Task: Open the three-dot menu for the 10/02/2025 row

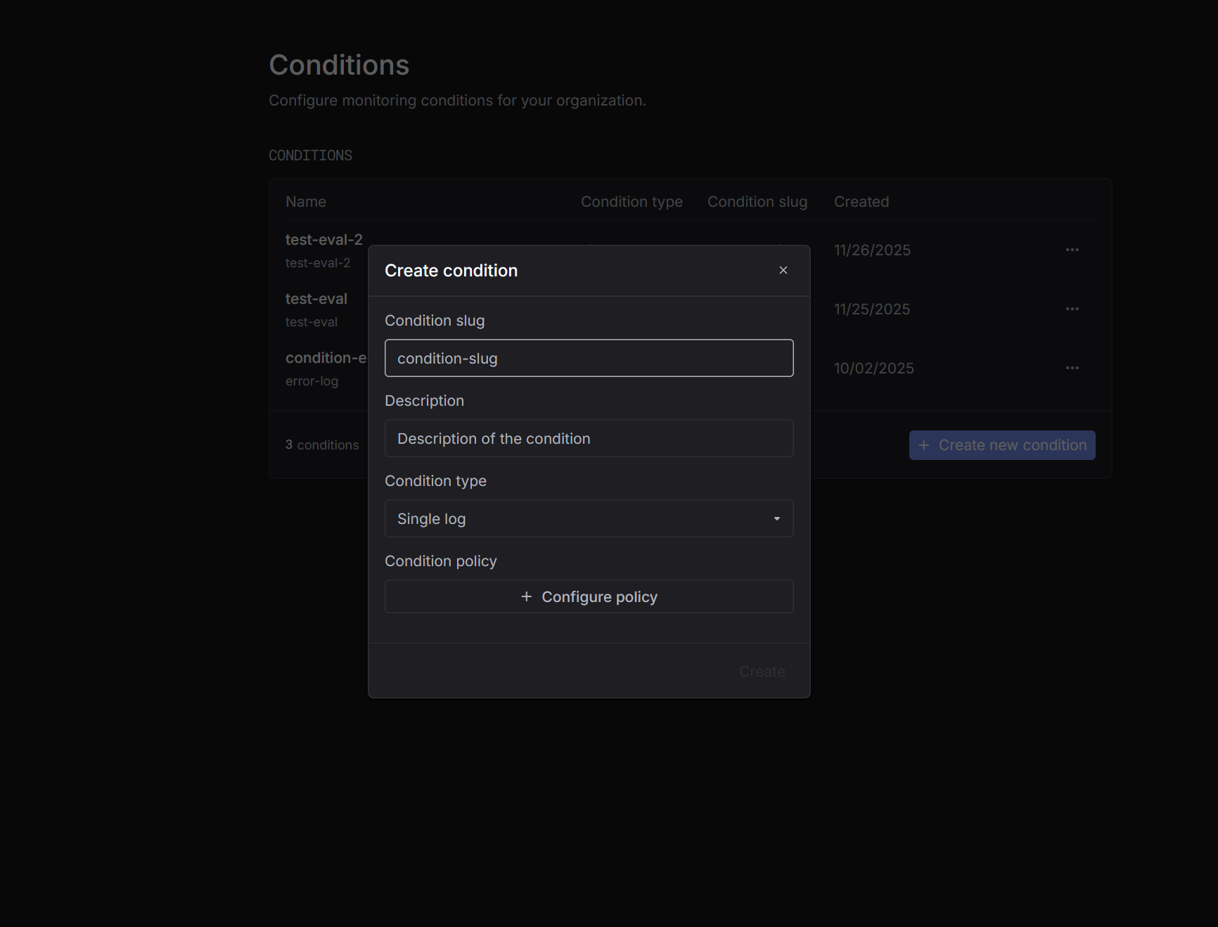Action: tap(1072, 369)
